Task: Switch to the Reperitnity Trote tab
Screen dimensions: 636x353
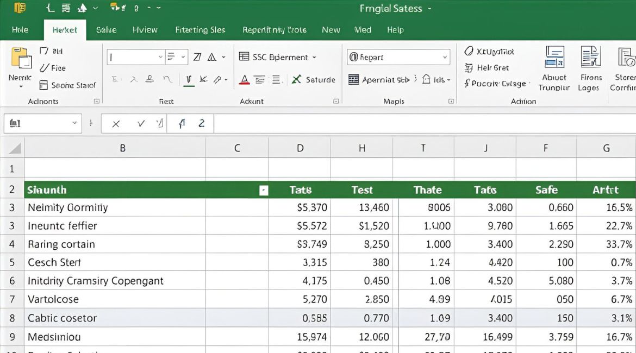Action: [x=274, y=29]
